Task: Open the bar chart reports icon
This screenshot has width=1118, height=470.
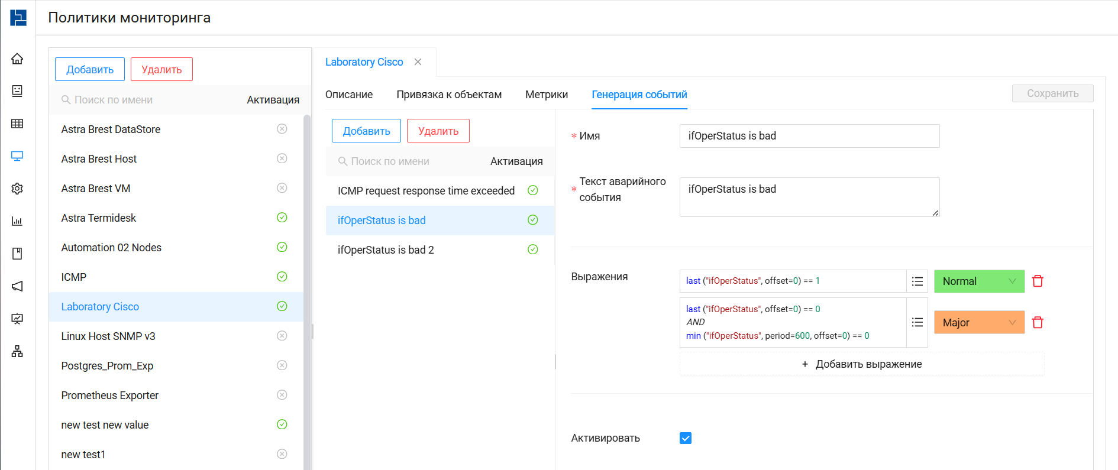Action: click(x=17, y=221)
